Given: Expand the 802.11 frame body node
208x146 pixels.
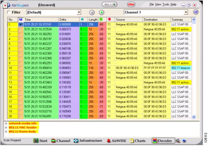Looking at the screenshot, I should point(6,132).
